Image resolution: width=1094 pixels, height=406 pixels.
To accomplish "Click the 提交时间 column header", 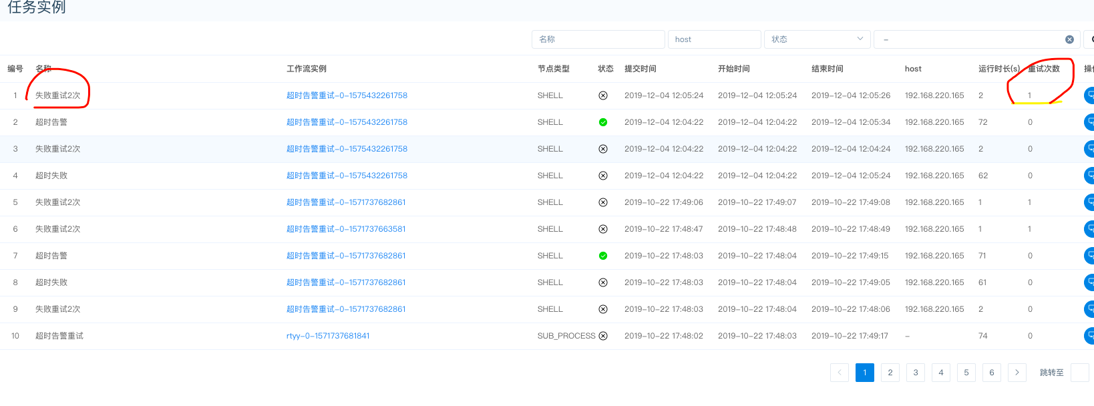I will tap(641, 69).
